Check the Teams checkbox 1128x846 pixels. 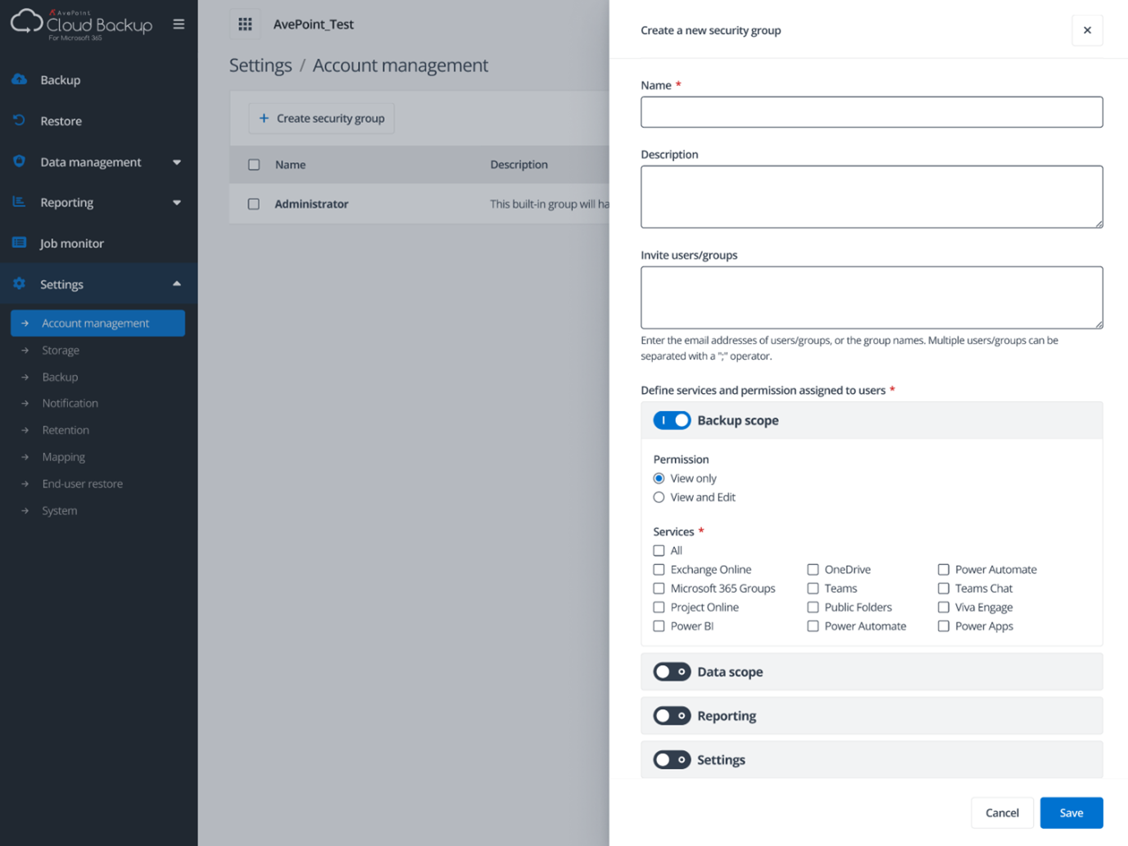(813, 588)
